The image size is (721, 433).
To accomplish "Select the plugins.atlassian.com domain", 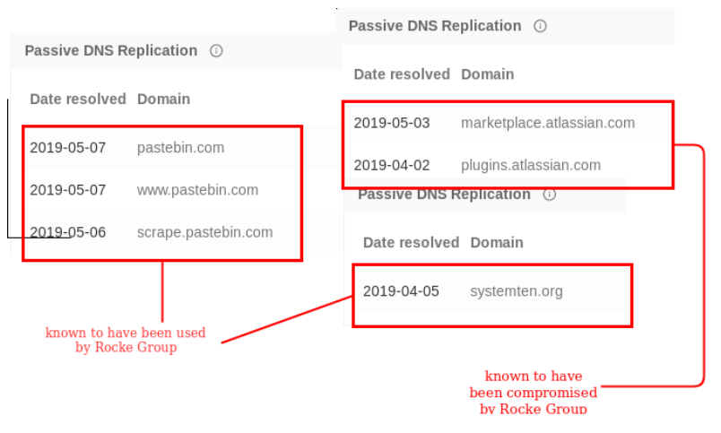I will coord(531,165).
